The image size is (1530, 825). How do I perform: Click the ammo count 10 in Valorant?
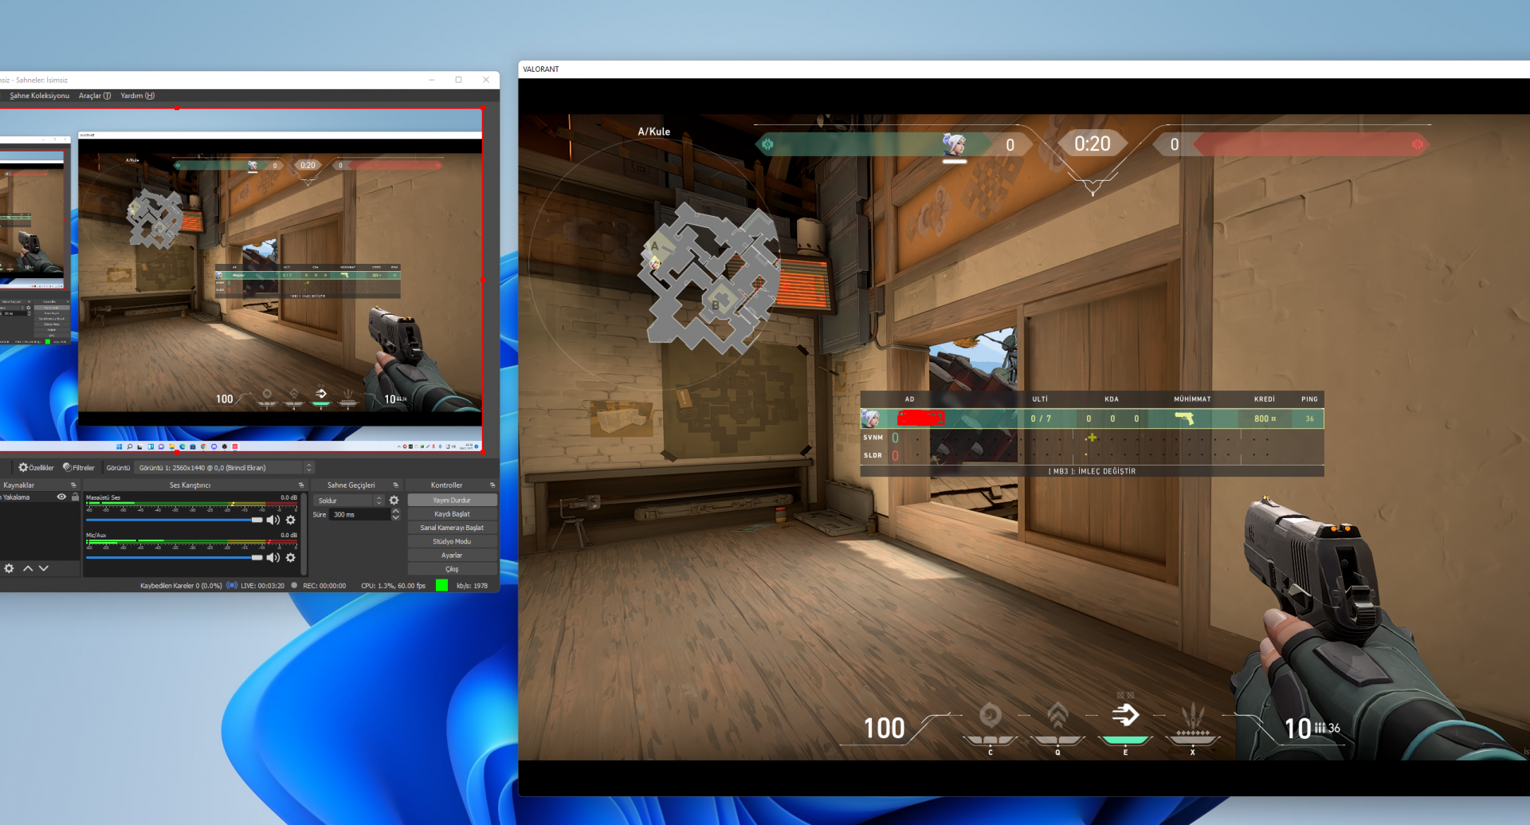click(1298, 728)
